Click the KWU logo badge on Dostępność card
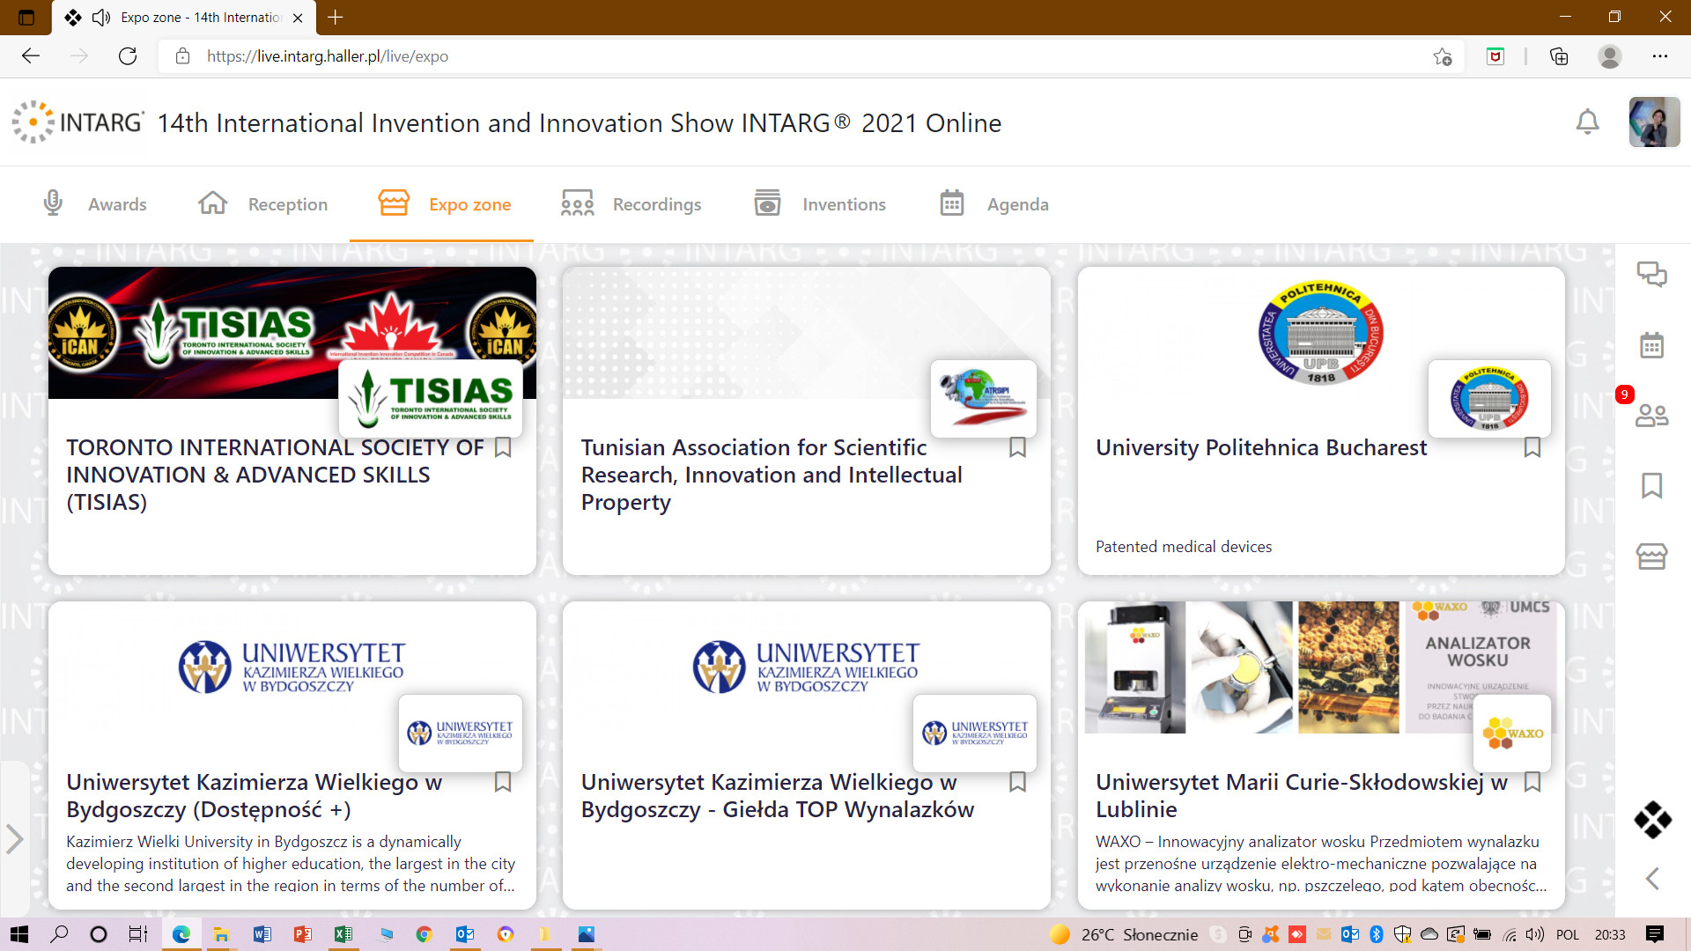1691x951 pixels. 461,733
